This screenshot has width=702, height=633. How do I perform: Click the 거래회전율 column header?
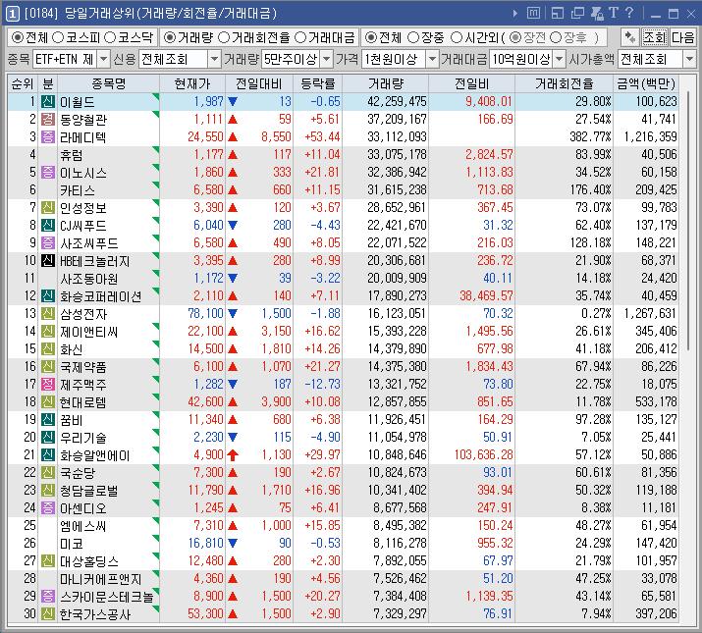(564, 83)
